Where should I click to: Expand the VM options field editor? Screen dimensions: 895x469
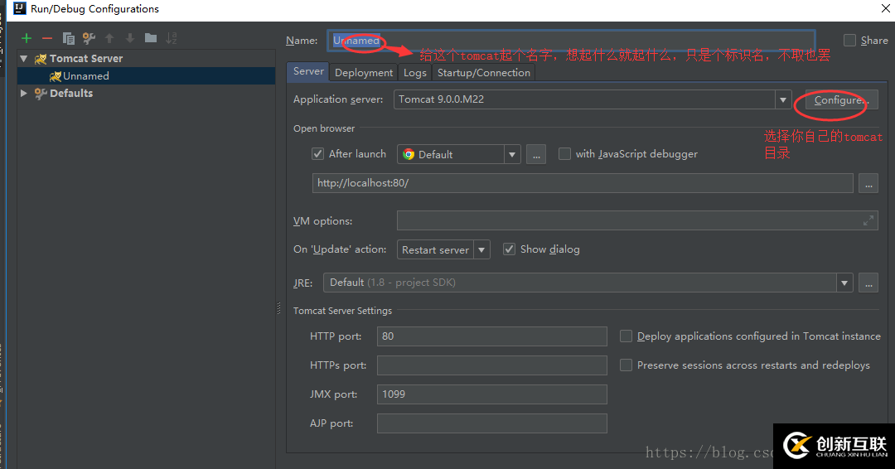pyautogui.click(x=868, y=220)
